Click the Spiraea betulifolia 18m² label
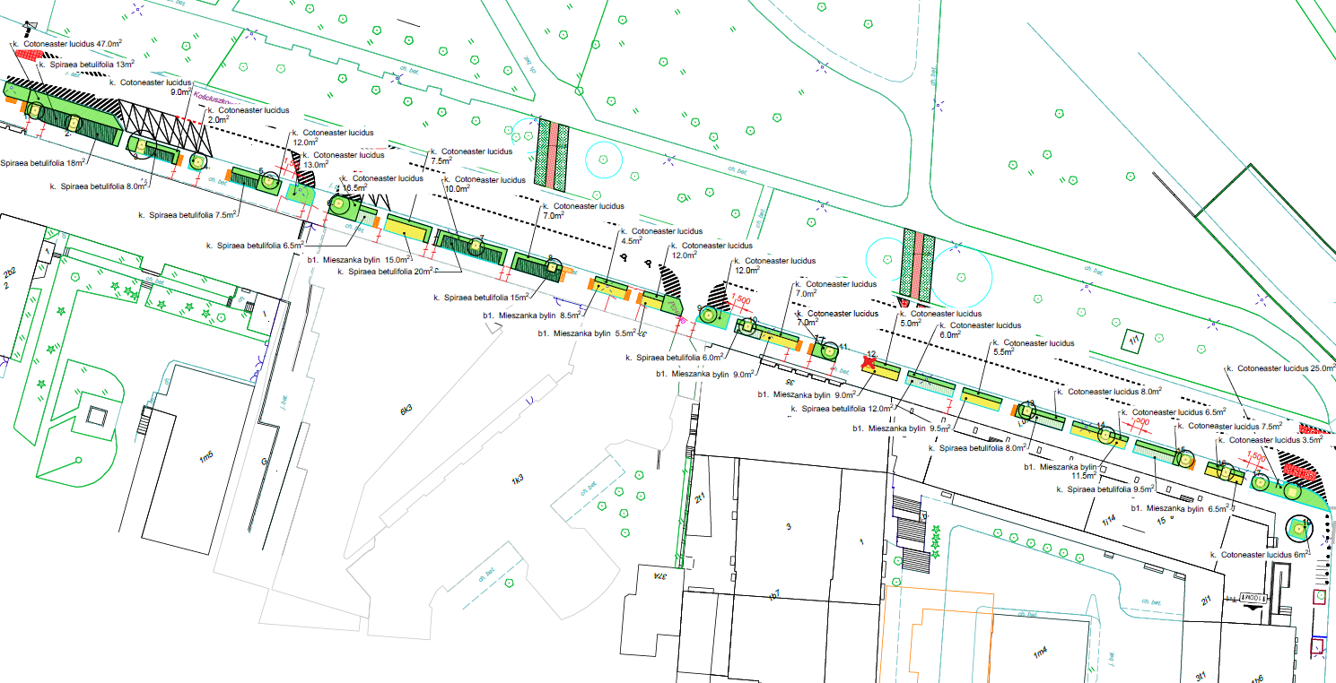Screen dimensions: 1336x683 click(x=42, y=163)
